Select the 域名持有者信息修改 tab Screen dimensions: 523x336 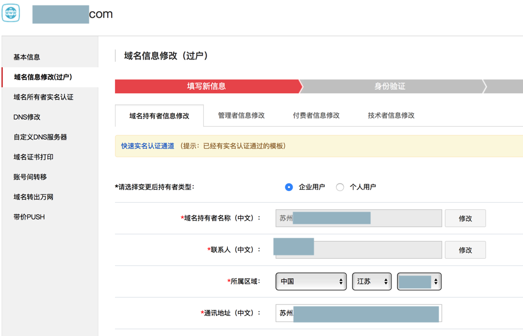[x=159, y=116]
